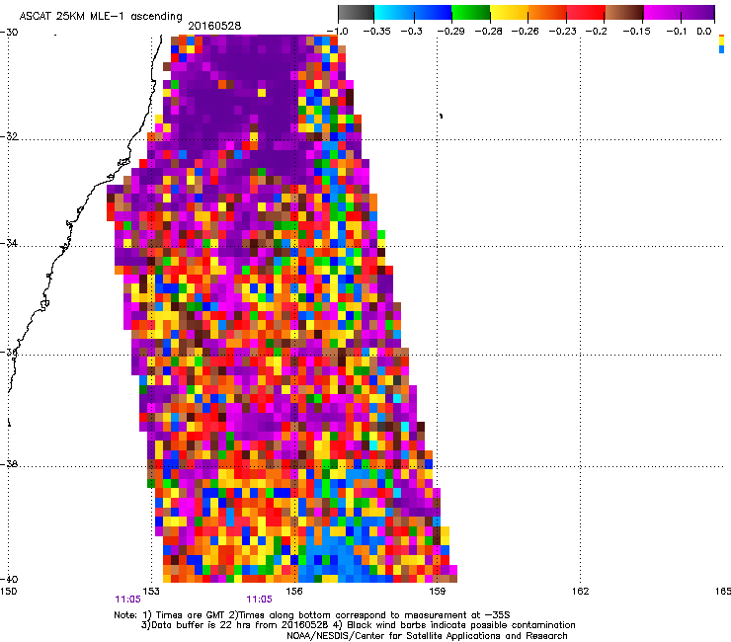Click the -0.23 color scale label
This screenshot has height=642, width=731.
(x=563, y=32)
